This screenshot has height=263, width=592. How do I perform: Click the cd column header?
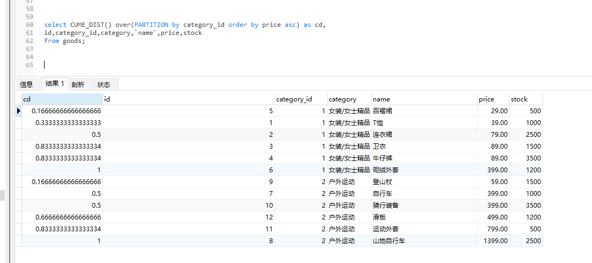coord(62,99)
